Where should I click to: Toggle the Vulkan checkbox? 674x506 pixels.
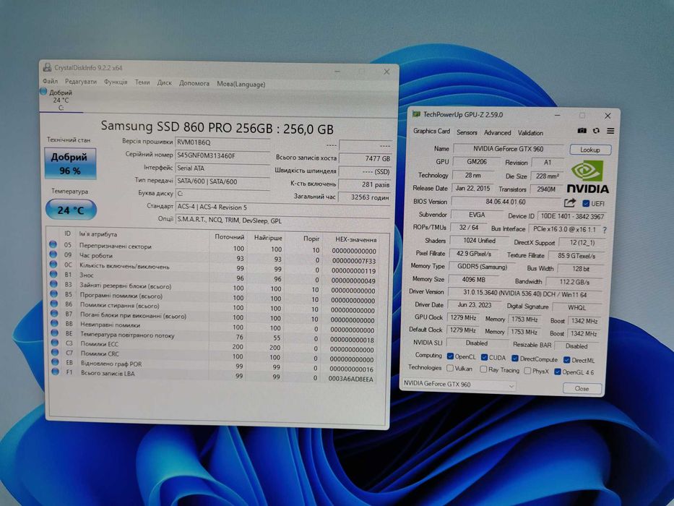click(450, 369)
